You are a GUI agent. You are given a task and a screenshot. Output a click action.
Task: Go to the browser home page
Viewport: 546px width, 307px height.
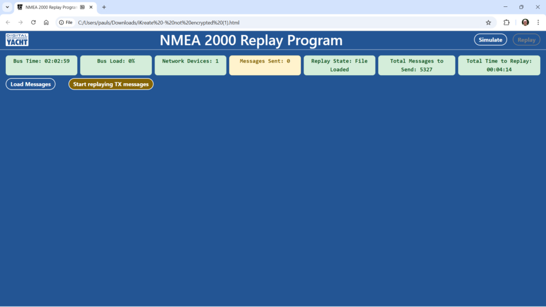click(x=46, y=22)
